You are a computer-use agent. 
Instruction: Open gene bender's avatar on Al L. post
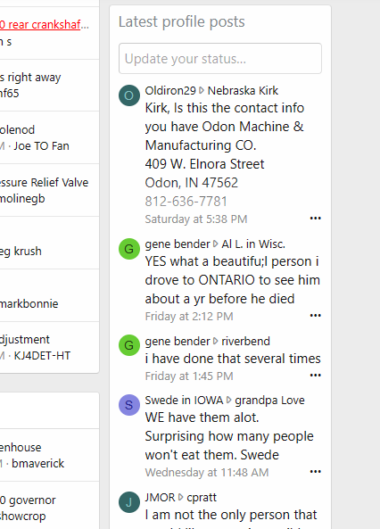[x=129, y=249]
